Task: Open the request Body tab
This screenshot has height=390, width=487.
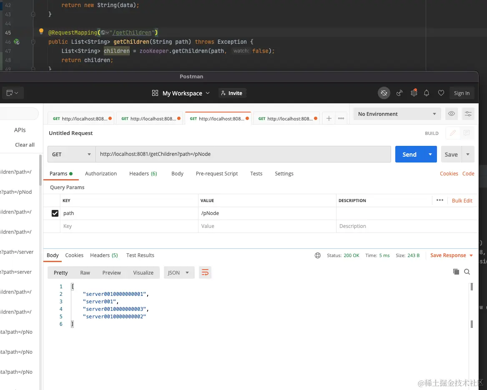Action: [x=177, y=173]
